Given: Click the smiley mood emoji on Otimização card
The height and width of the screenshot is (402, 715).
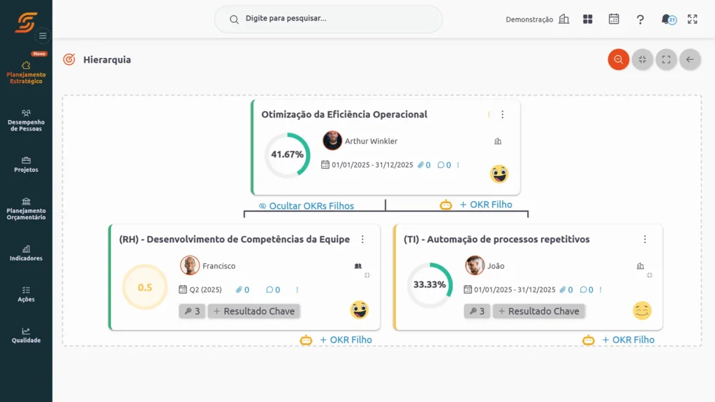Looking at the screenshot, I should point(499,174).
